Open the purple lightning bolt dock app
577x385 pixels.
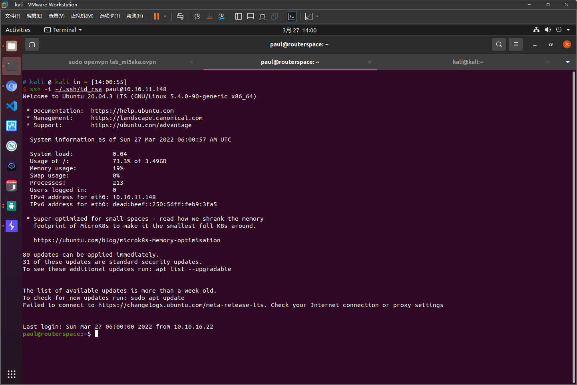(12, 226)
